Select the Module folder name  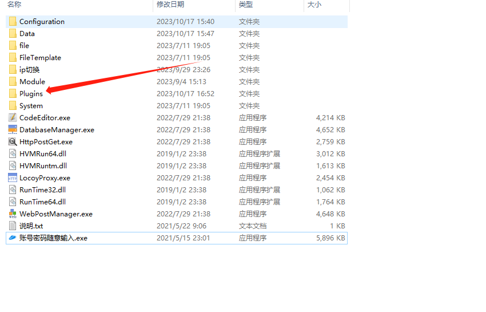(32, 82)
